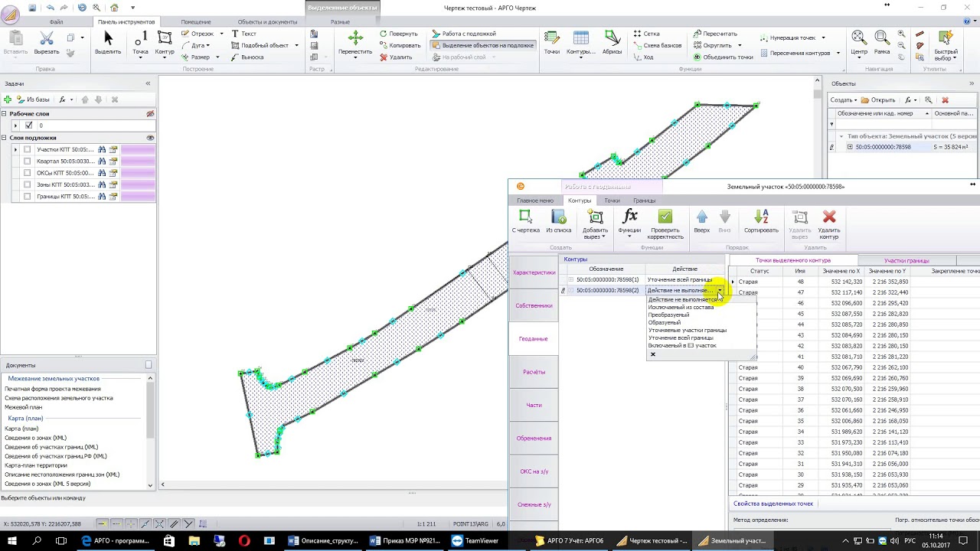Move contour up with Вверх arrow

702,222
